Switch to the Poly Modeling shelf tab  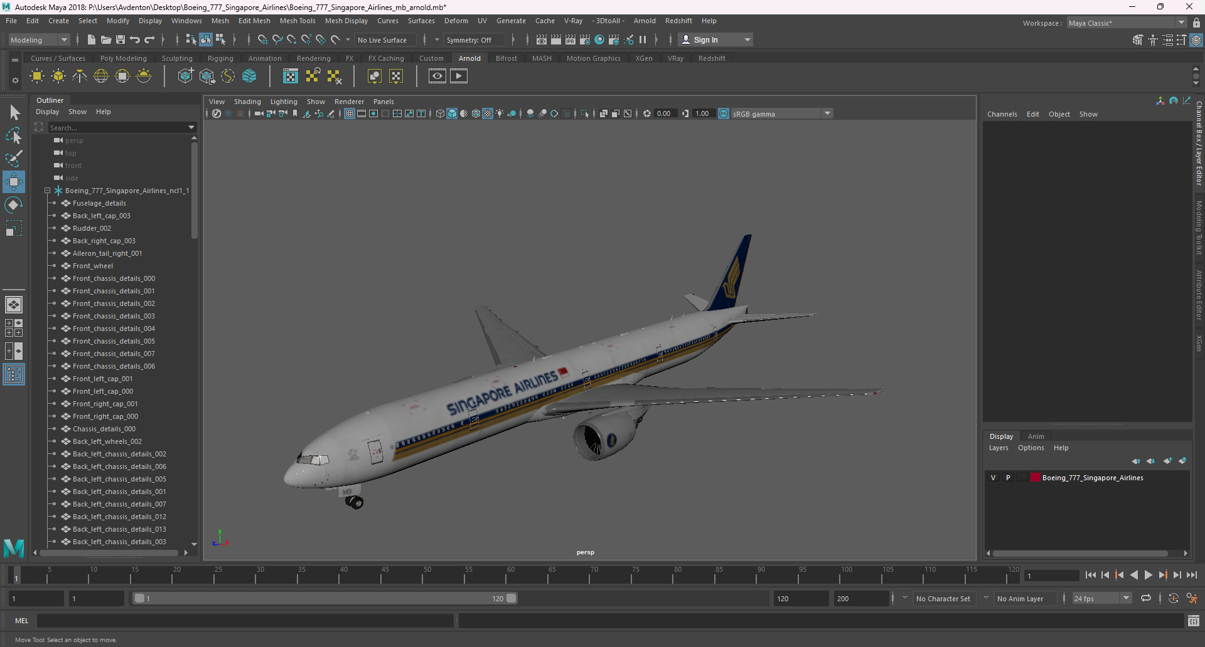click(124, 58)
